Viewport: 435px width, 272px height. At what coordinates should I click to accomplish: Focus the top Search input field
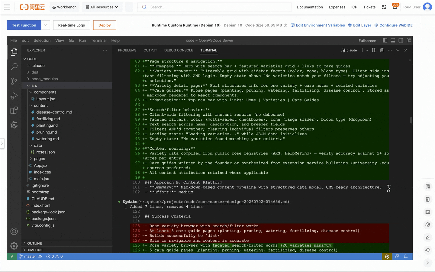[214, 7]
